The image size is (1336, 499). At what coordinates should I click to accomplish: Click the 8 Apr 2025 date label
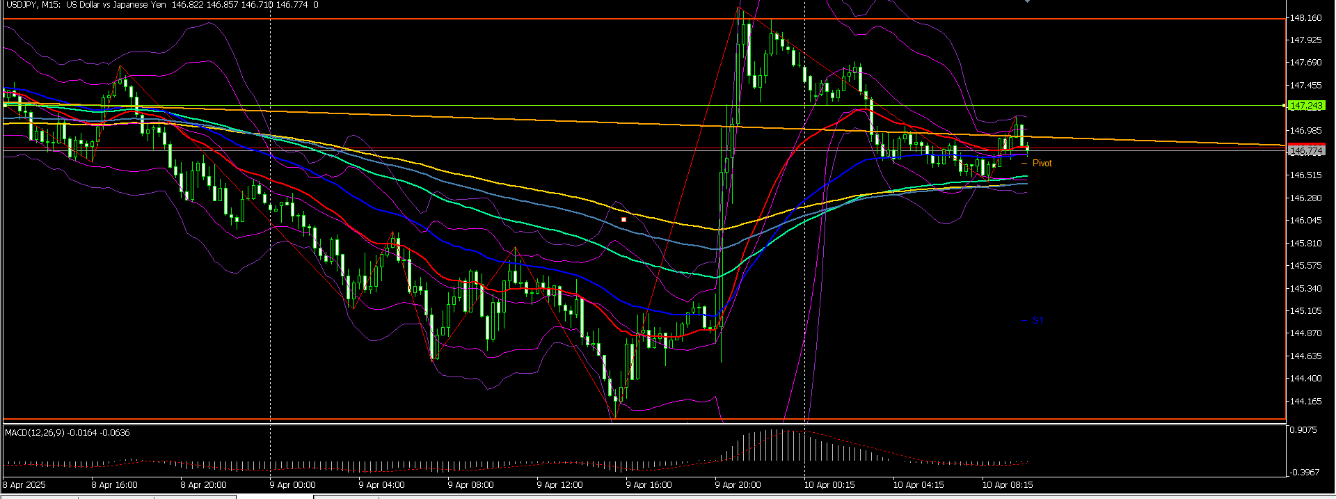click(x=25, y=485)
